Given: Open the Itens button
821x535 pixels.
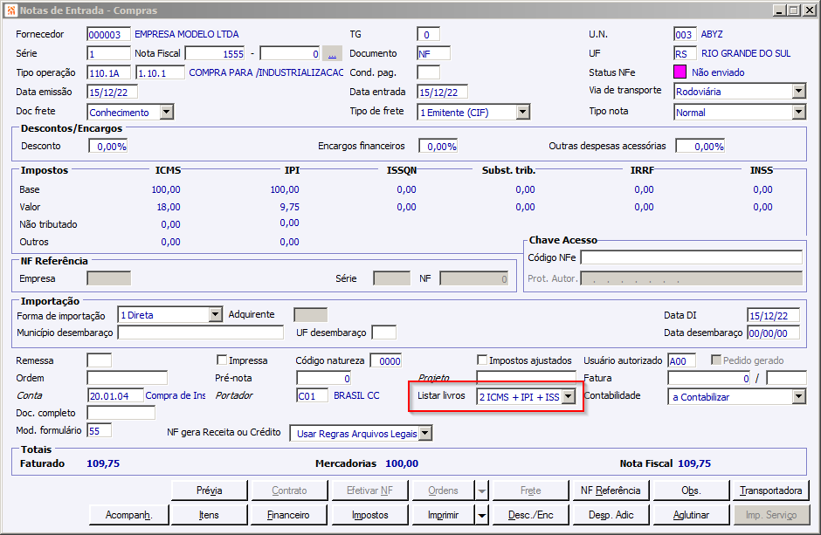Looking at the screenshot, I should point(209,515).
